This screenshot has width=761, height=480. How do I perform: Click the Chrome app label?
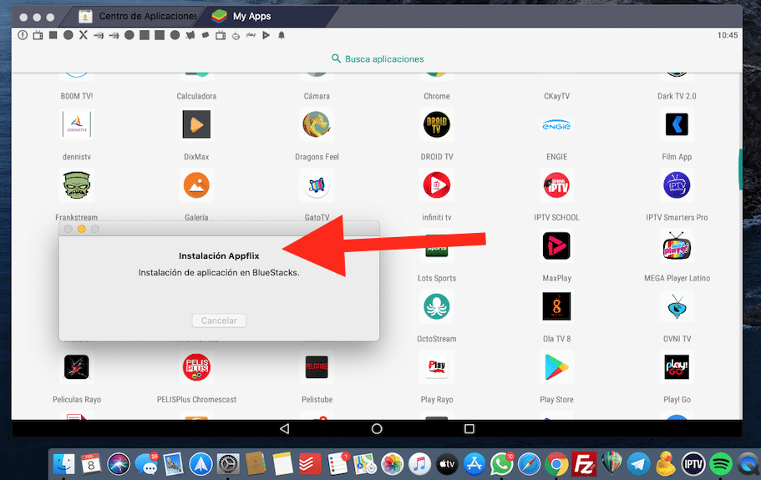[437, 96]
